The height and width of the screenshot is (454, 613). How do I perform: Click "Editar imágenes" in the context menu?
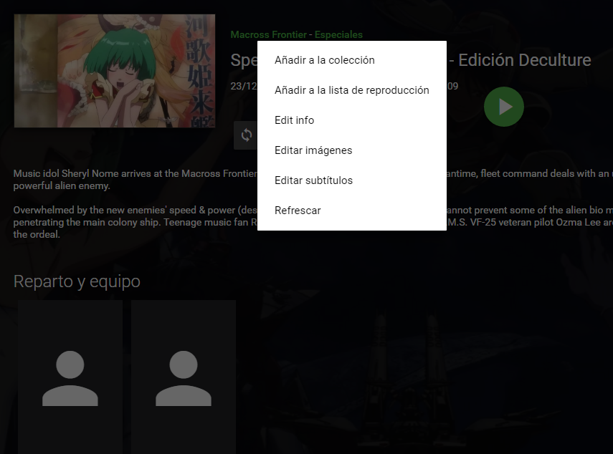(x=352, y=150)
